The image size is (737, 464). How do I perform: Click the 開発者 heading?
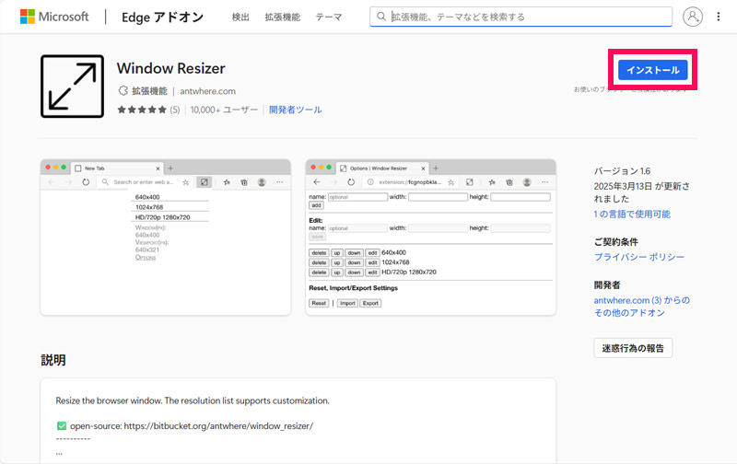pyautogui.click(x=607, y=285)
